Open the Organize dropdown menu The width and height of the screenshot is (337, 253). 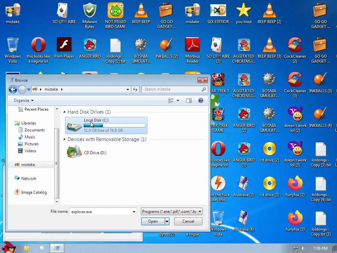click(x=24, y=100)
